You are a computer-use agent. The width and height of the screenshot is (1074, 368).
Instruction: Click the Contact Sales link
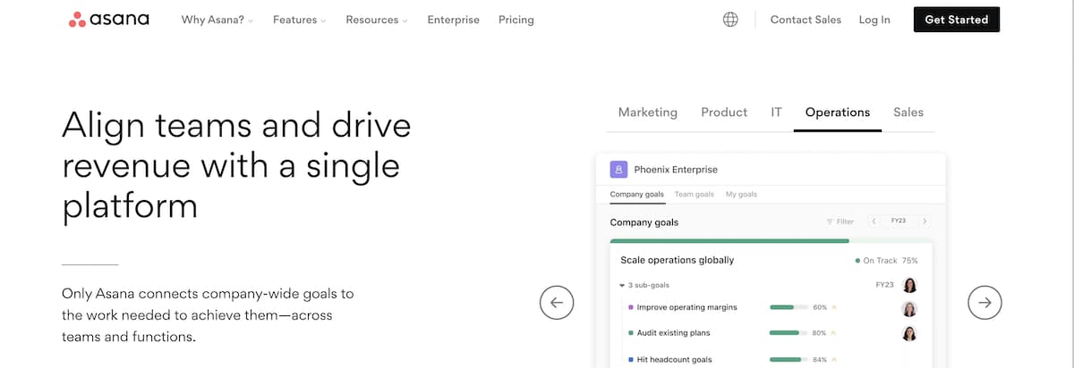(x=805, y=20)
